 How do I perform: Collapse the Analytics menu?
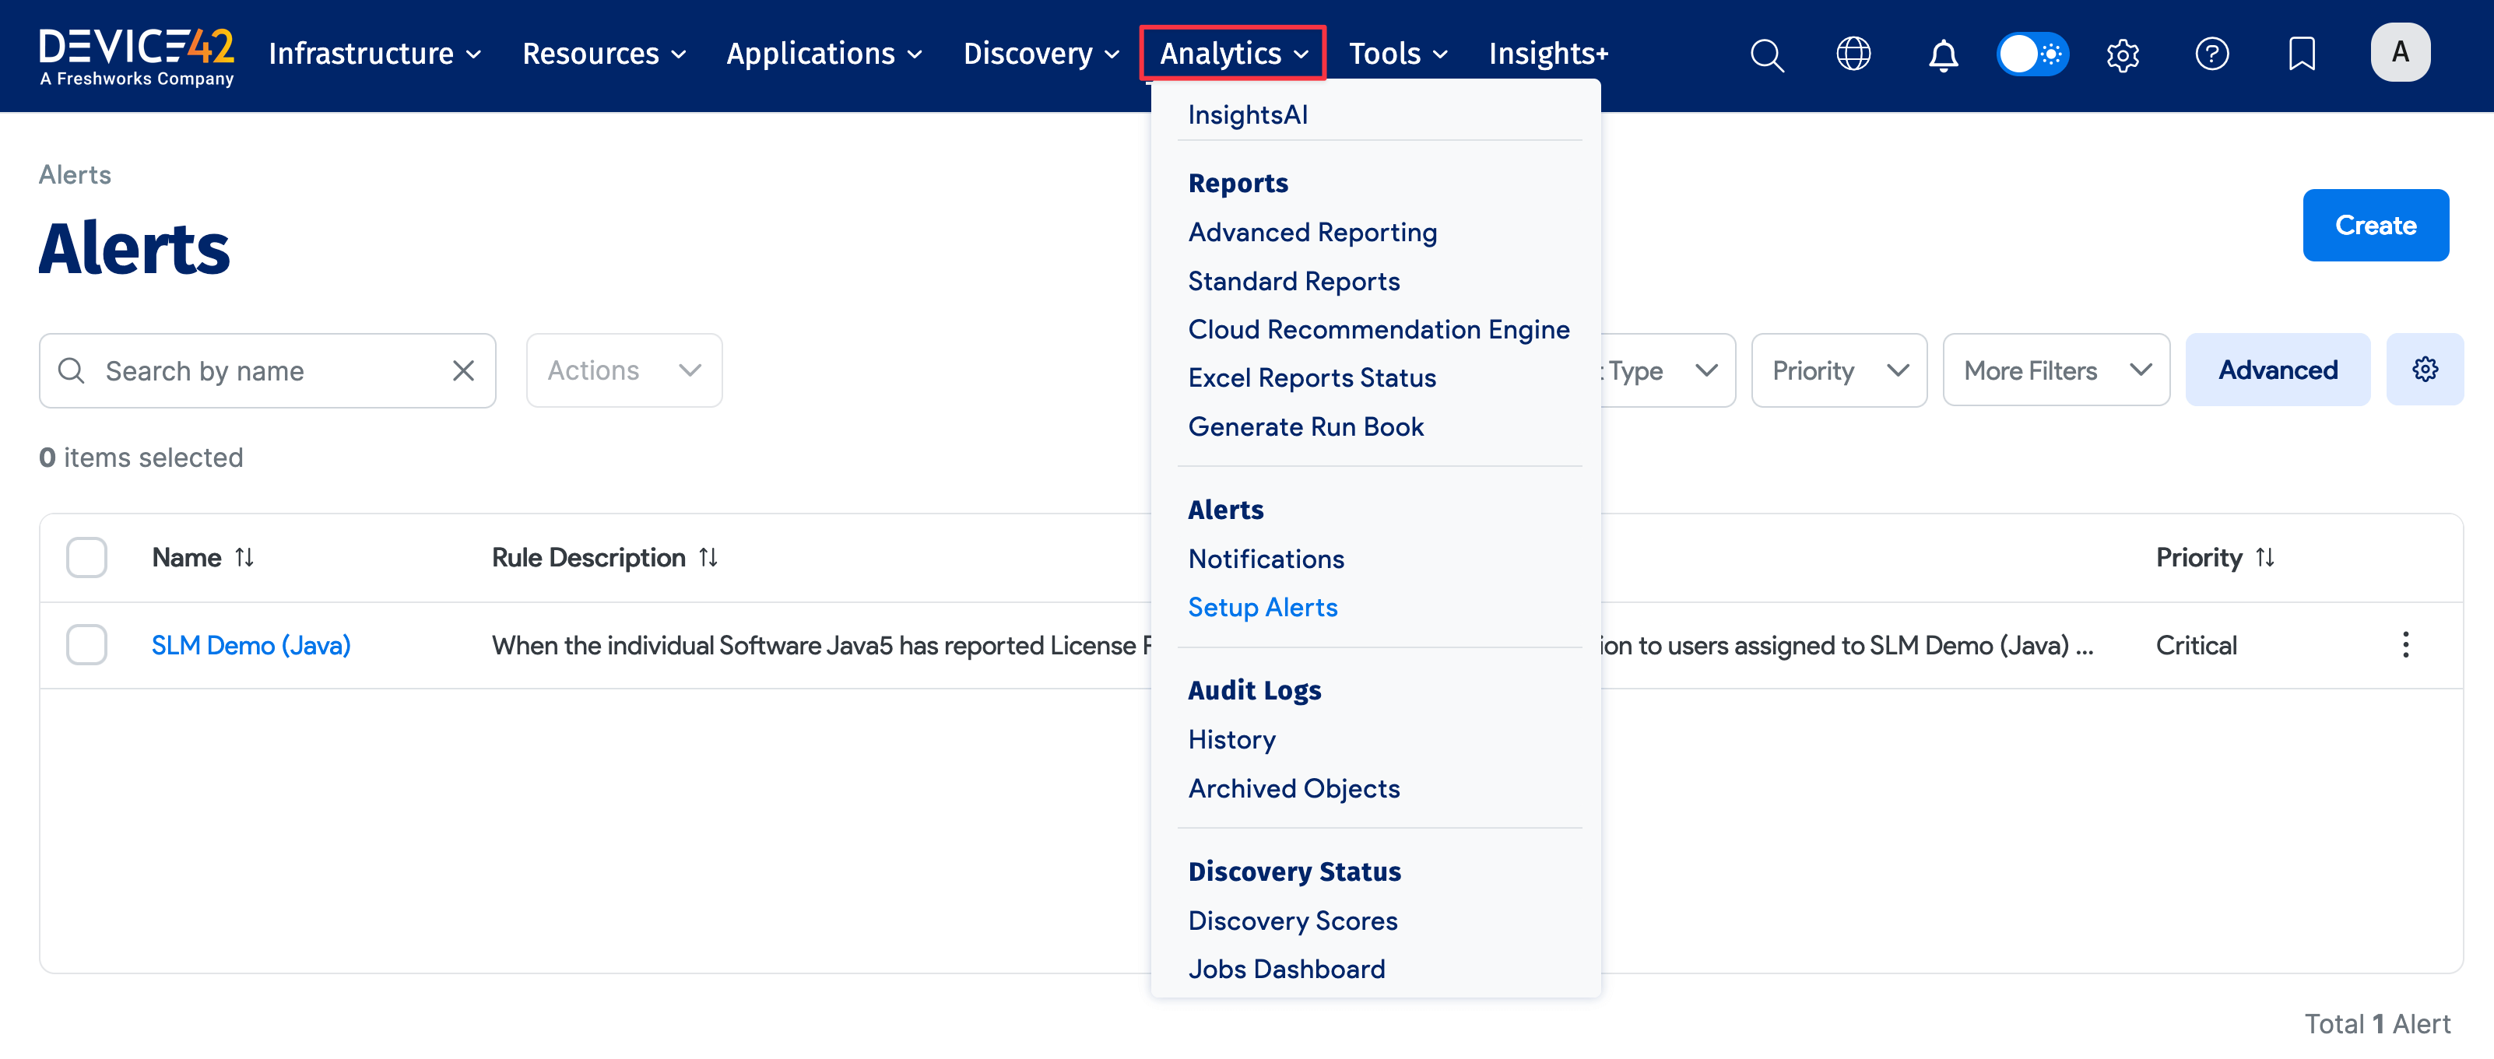tap(1234, 54)
